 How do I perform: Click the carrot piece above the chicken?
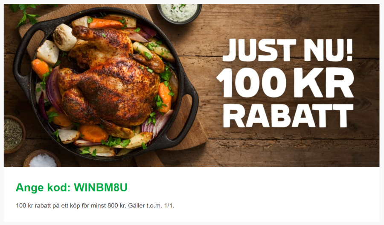[x=105, y=24]
